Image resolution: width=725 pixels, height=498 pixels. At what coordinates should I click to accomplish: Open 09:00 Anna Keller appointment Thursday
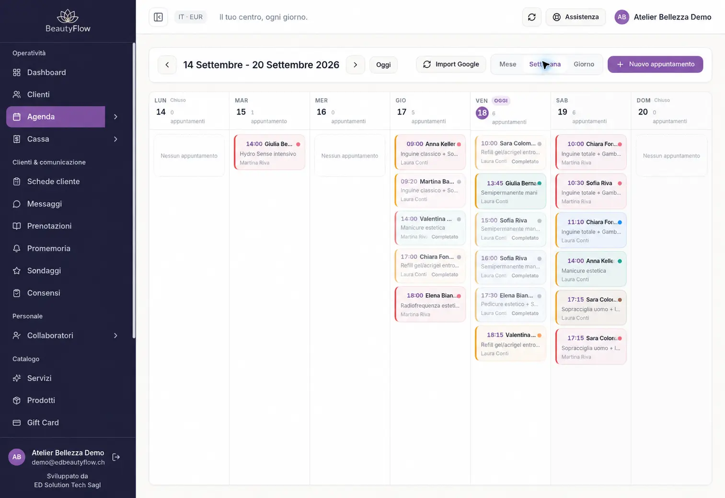tap(430, 152)
